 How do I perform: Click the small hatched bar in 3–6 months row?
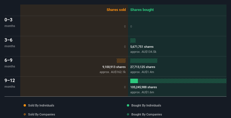click(133, 40)
